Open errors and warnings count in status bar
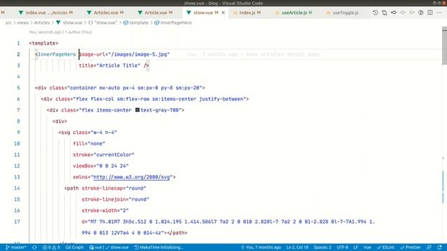Screen dimensions: 447x251 pyautogui.click(x=51, y=248)
